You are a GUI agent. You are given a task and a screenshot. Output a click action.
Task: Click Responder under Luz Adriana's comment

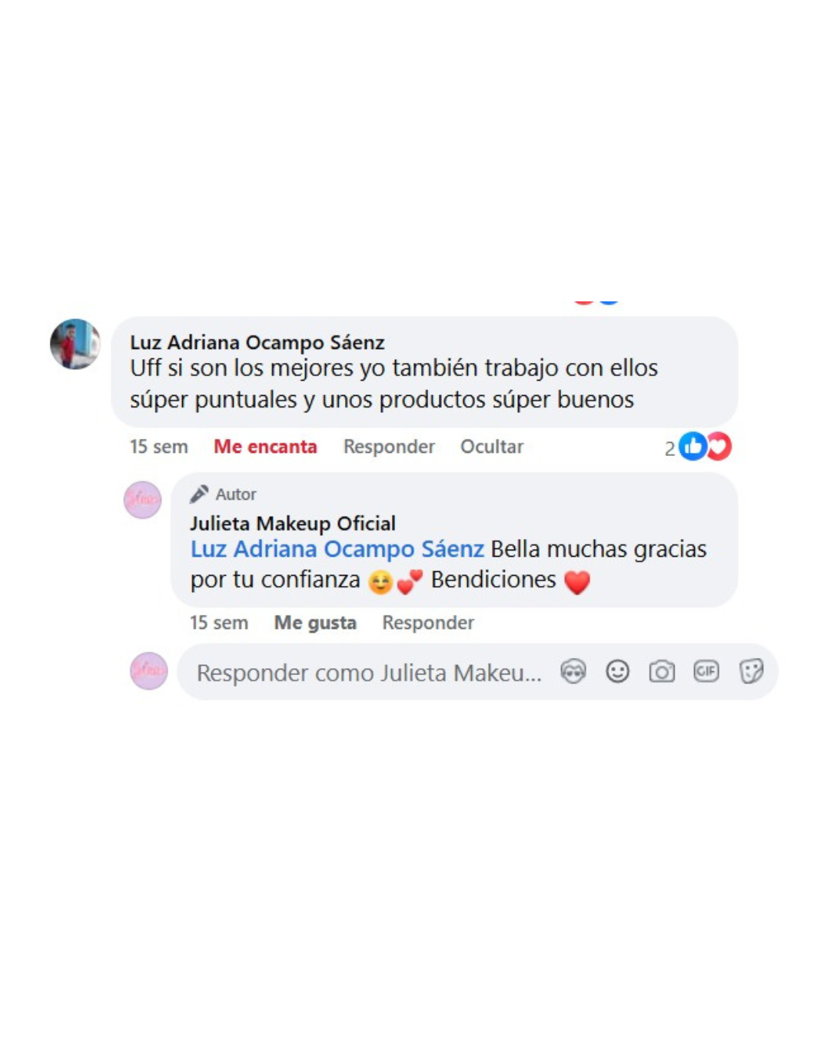click(x=389, y=447)
